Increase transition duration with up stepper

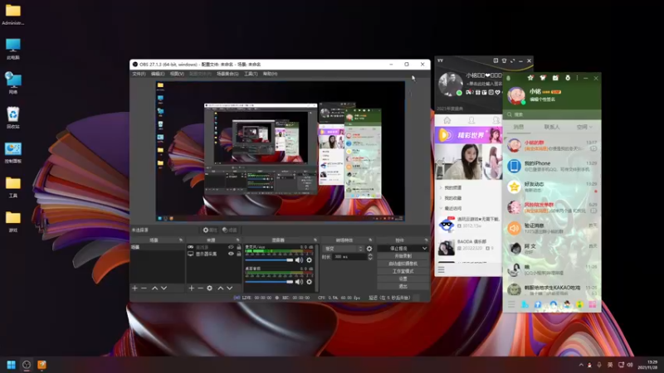tap(370, 255)
